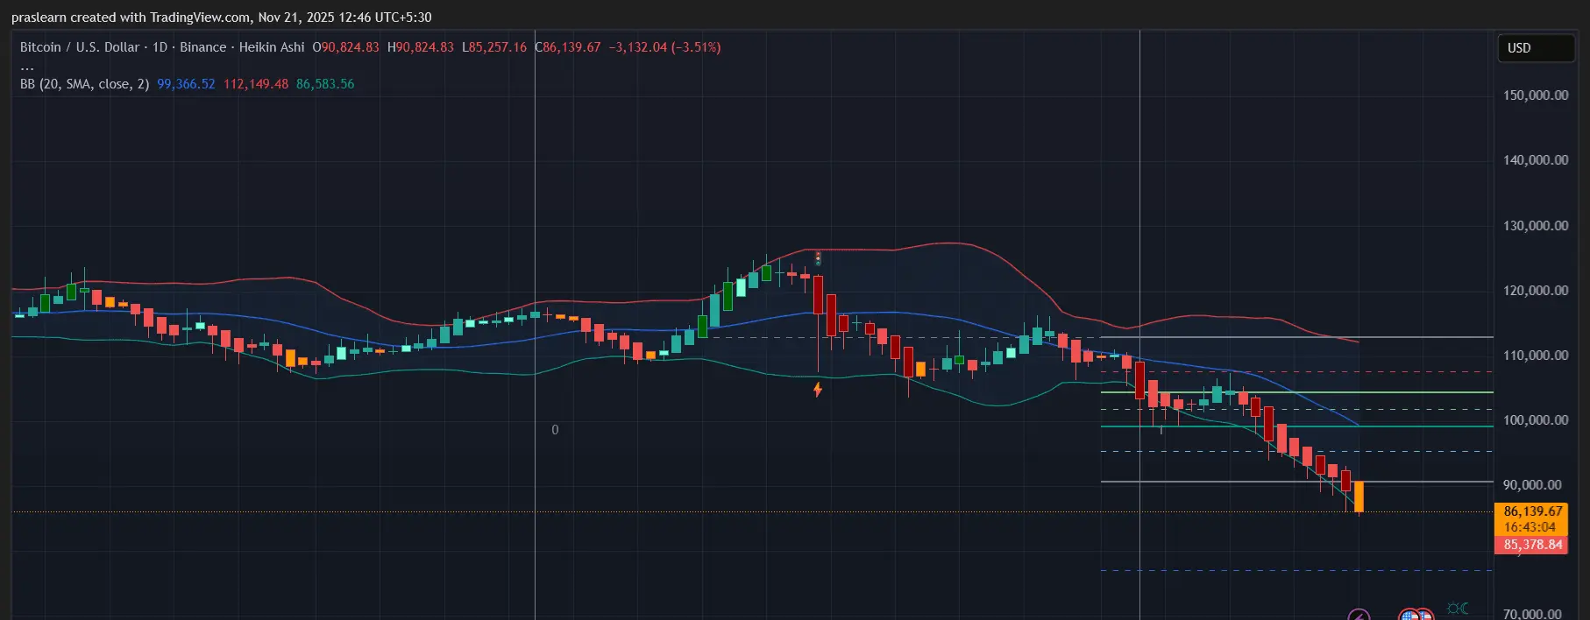This screenshot has height=620, width=1590.
Task: Click the orange lightning bolt event marker
Action: (x=818, y=389)
